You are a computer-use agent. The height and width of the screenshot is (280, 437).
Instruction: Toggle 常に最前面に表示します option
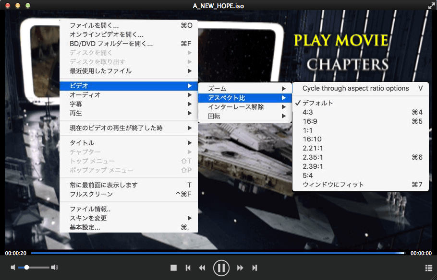(129, 185)
